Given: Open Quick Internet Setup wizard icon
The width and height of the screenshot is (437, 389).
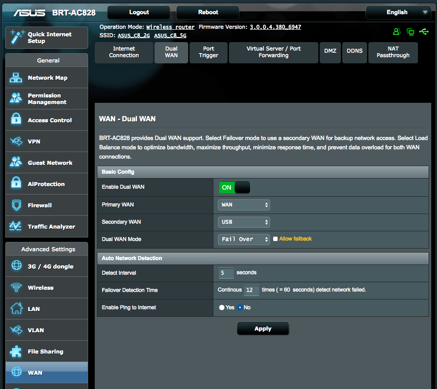Looking at the screenshot, I should [x=16, y=37].
